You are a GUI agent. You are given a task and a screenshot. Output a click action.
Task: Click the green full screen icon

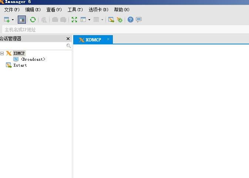point(74,20)
